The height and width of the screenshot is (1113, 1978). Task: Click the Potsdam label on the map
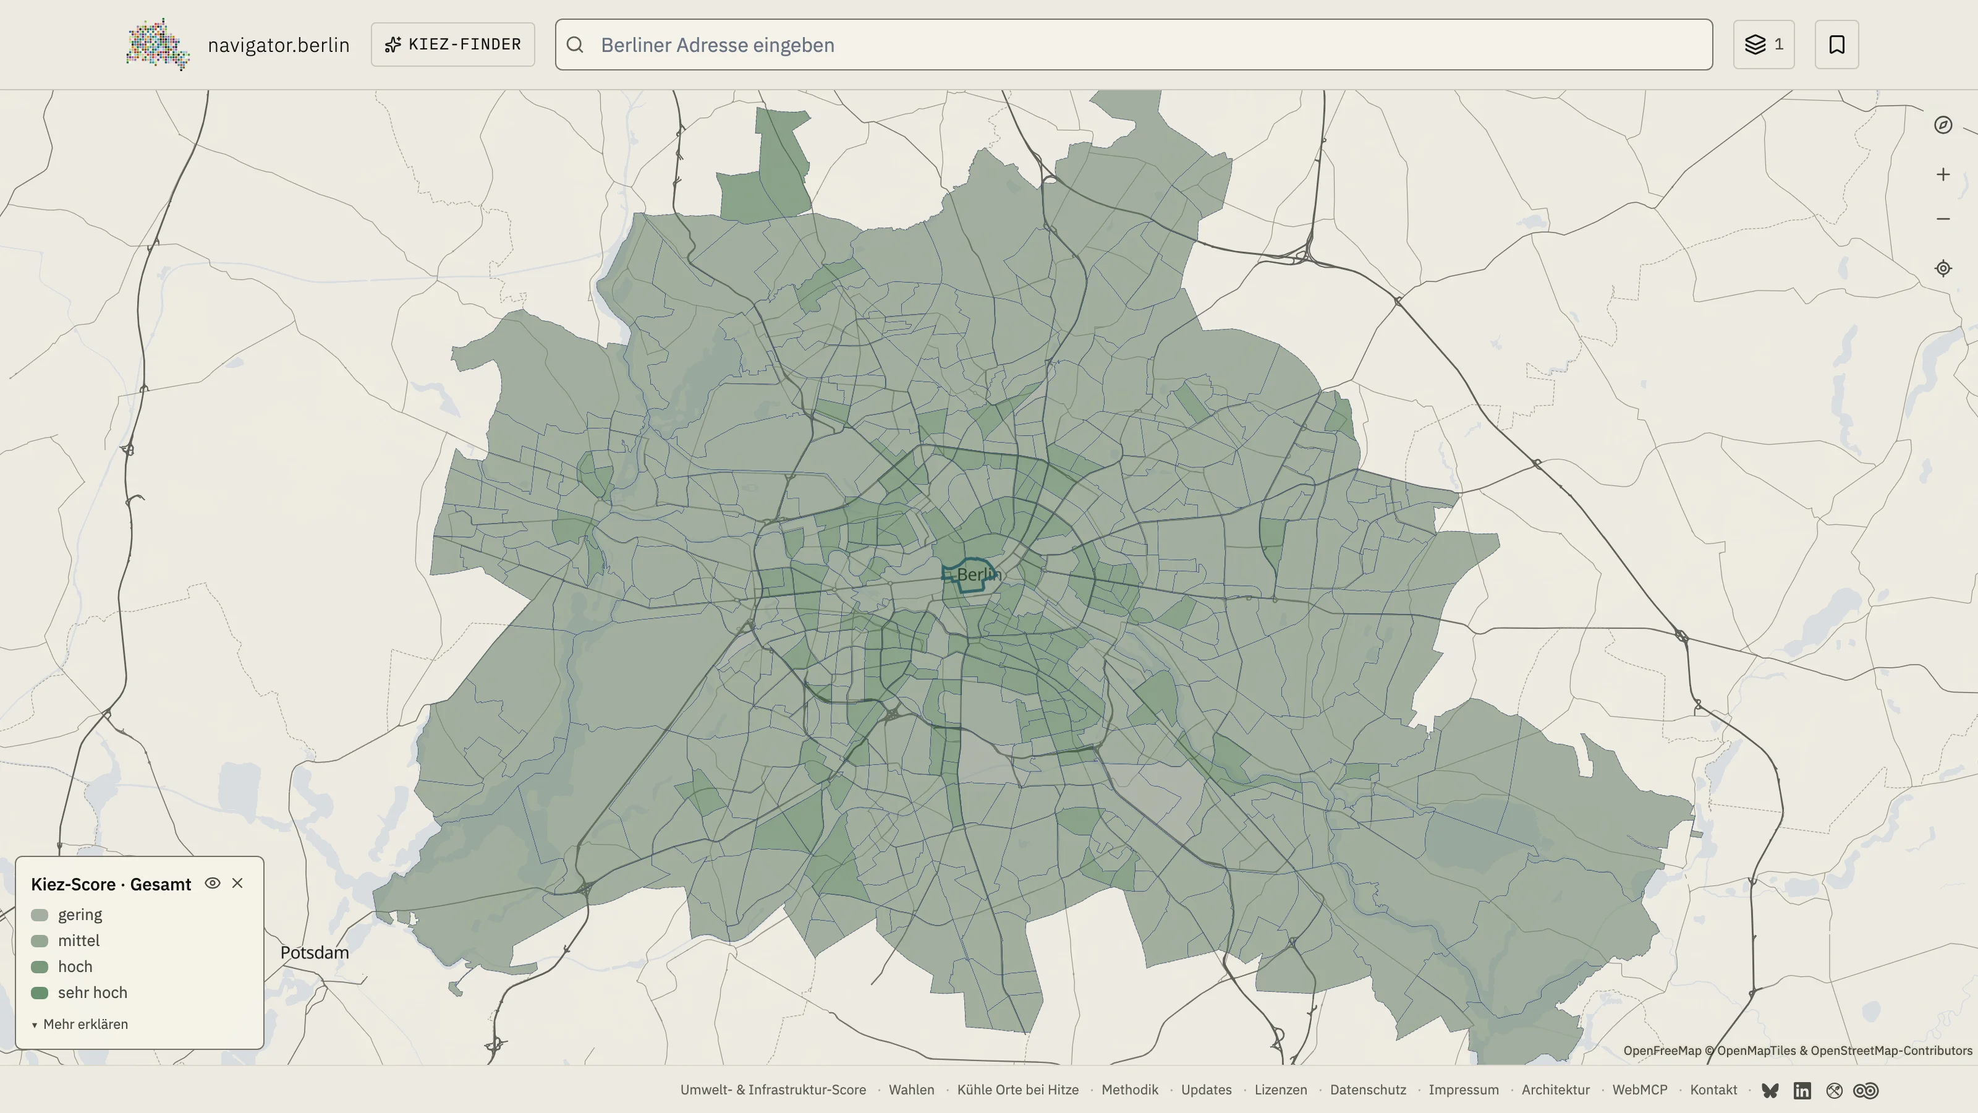click(315, 952)
